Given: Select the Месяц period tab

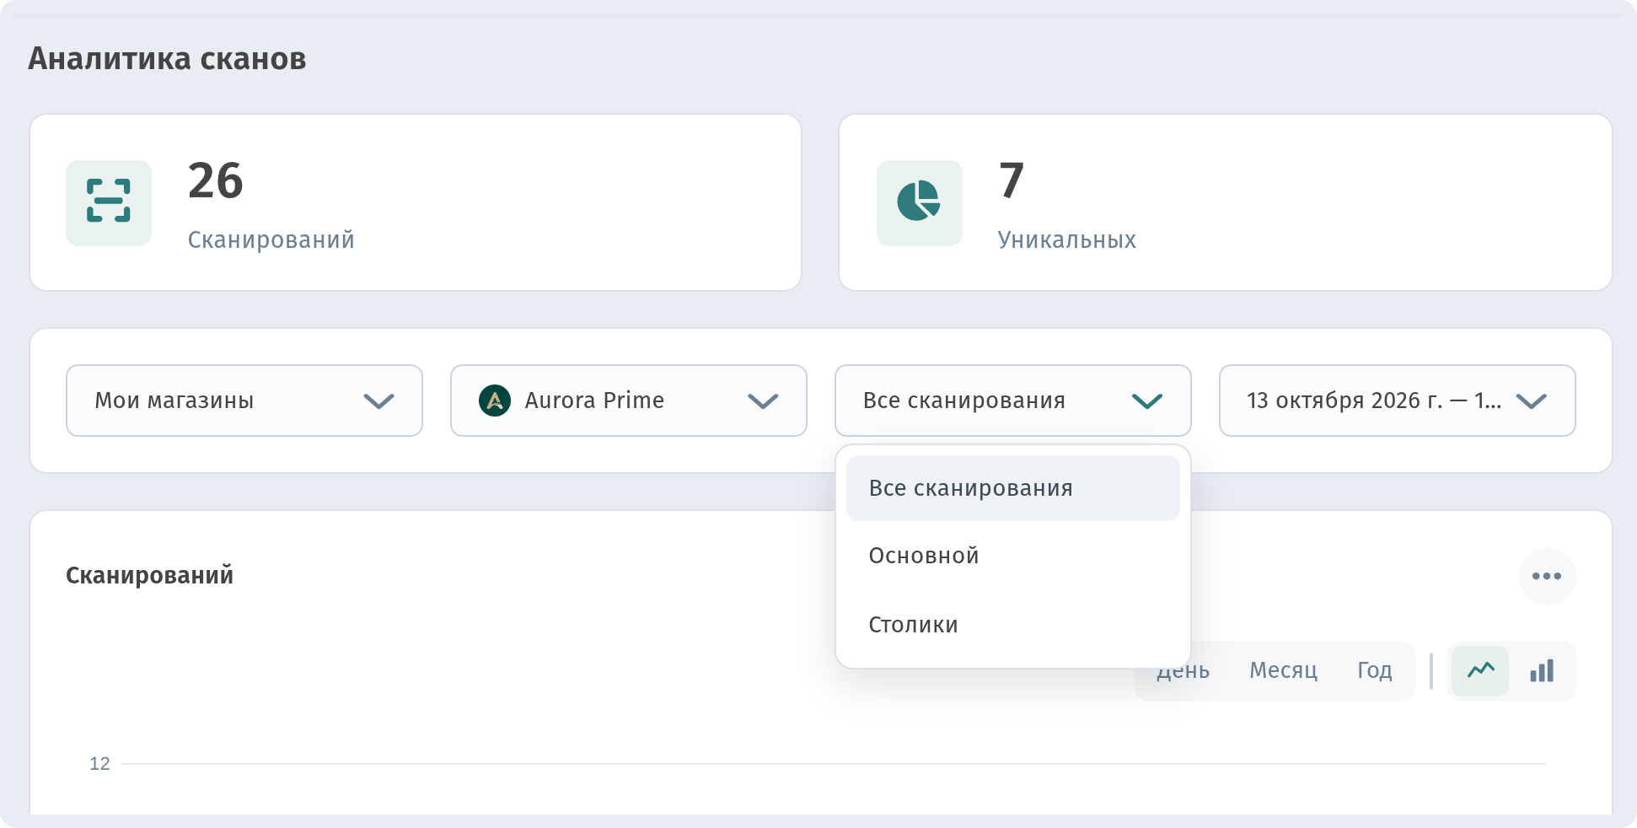Looking at the screenshot, I should pyautogui.click(x=1283, y=671).
